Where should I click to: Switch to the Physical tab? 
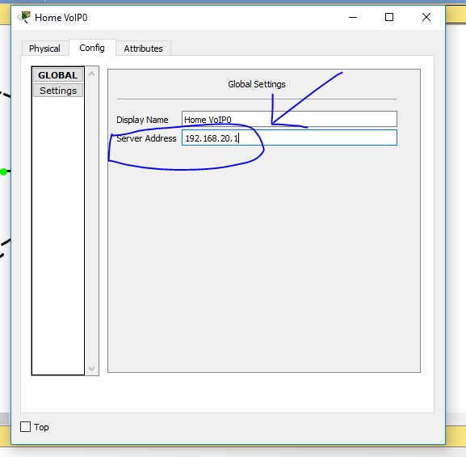tap(45, 49)
